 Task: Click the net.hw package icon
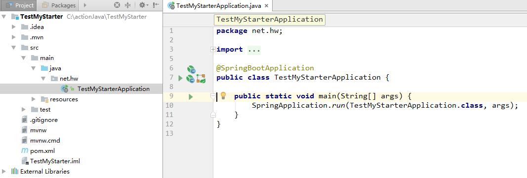point(54,79)
